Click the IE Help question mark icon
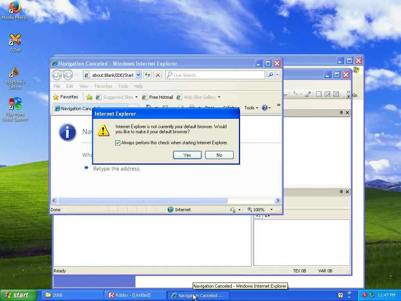 264,108
